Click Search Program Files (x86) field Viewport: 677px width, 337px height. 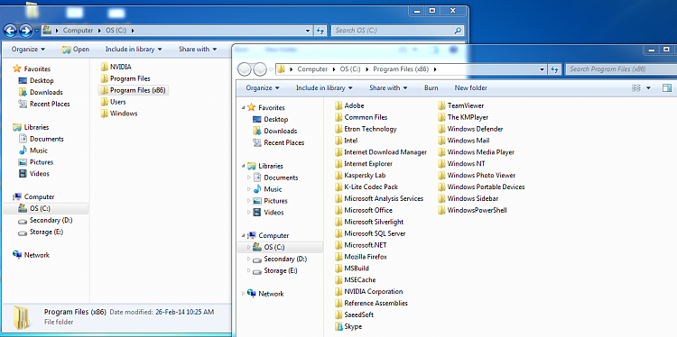click(x=621, y=69)
